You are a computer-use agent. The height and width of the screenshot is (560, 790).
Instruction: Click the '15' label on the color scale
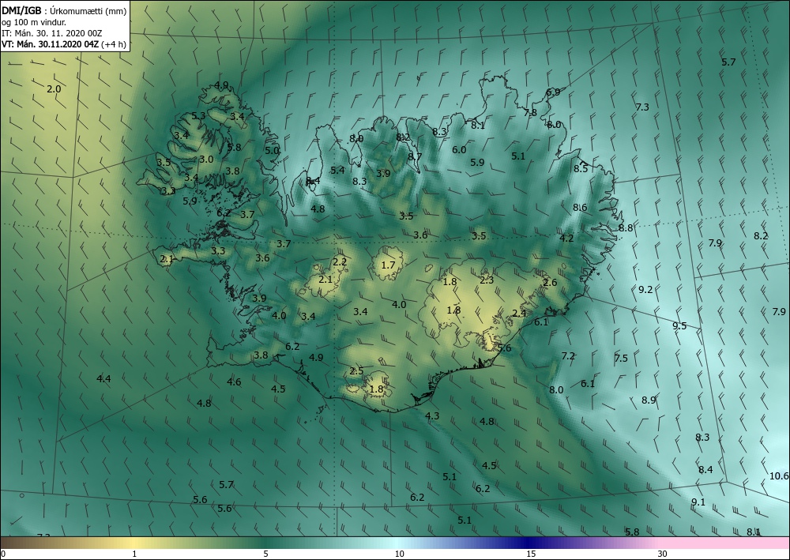tap(531, 554)
